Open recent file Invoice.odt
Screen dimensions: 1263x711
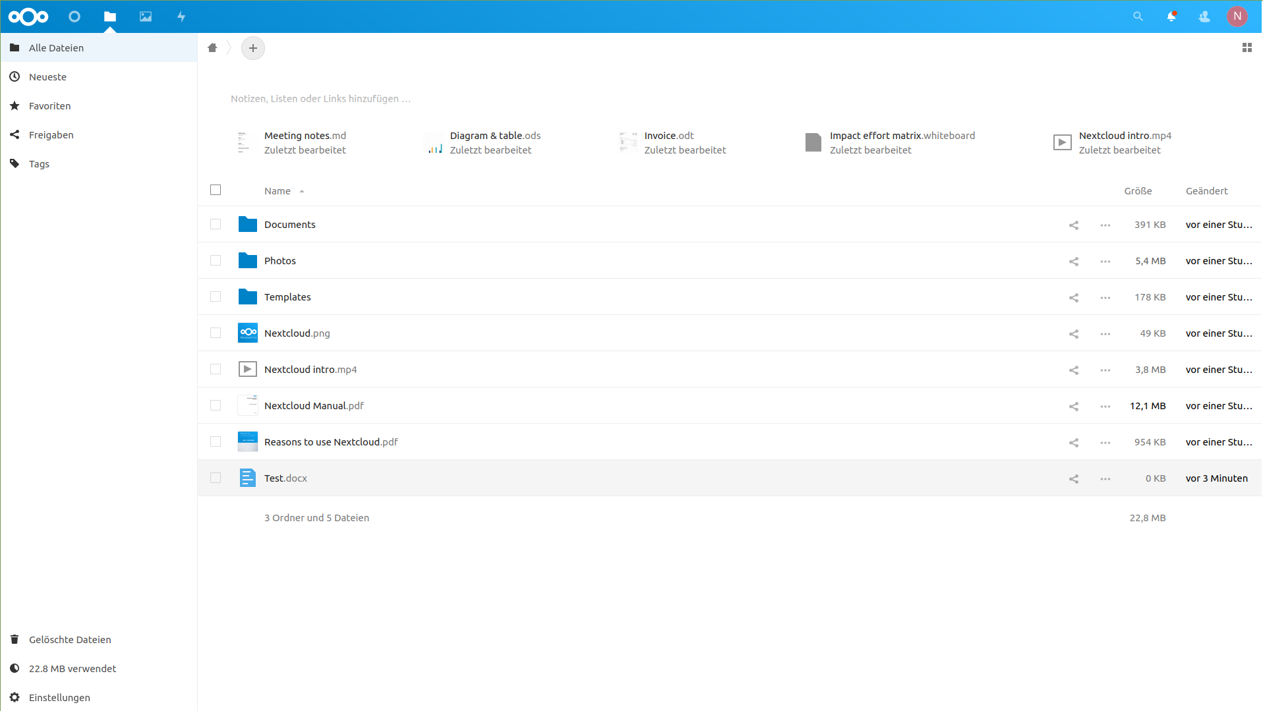click(672, 142)
